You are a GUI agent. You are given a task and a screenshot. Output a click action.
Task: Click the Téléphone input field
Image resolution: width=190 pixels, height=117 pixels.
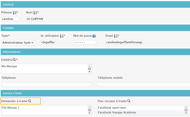coord(46,84)
